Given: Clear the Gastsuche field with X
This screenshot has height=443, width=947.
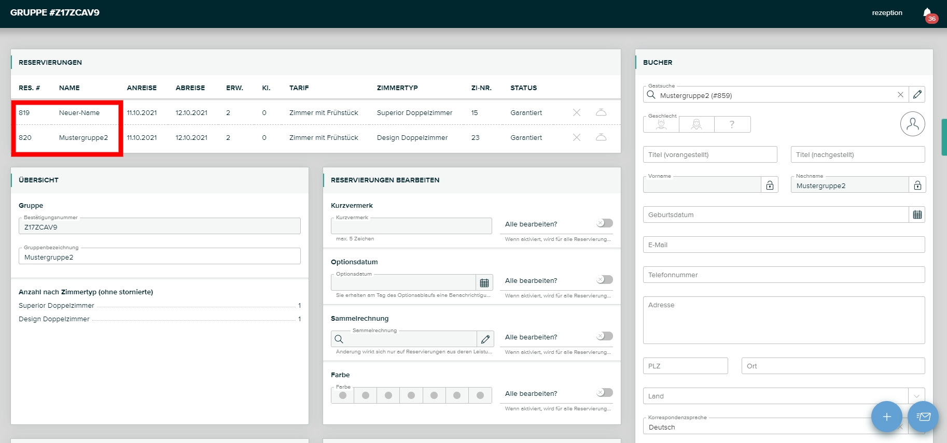Looking at the screenshot, I should point(900,95).
